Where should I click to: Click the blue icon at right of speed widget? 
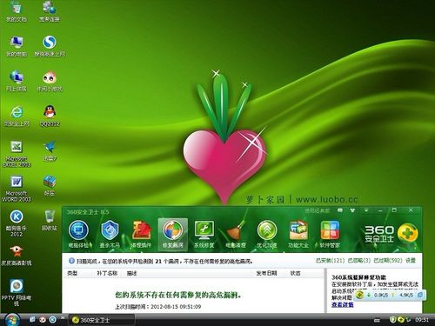pos(420,295)
